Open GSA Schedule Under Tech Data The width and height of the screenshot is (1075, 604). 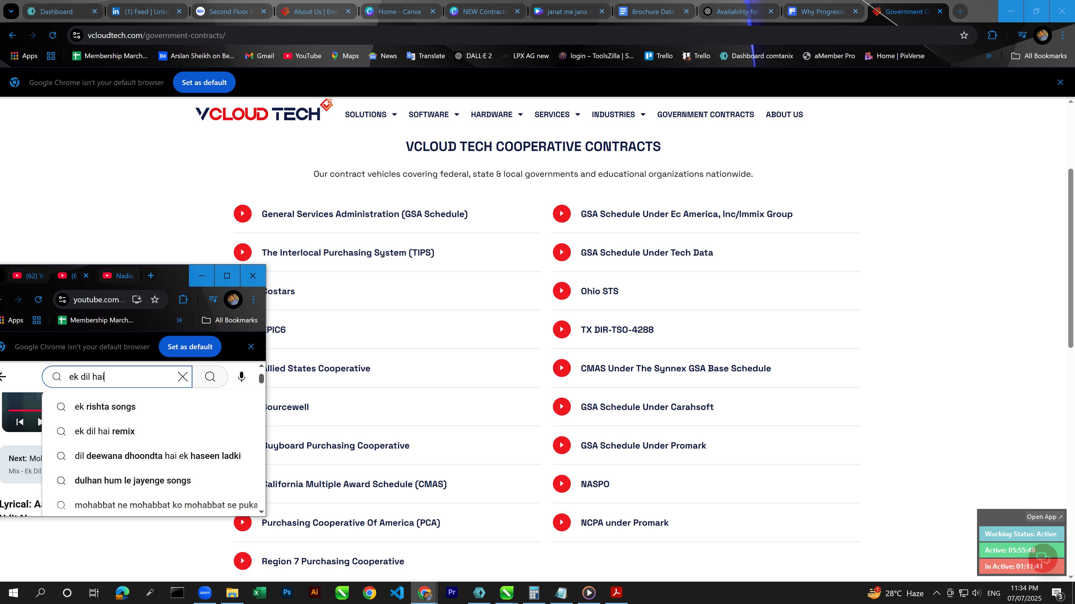tap(646, 253)
